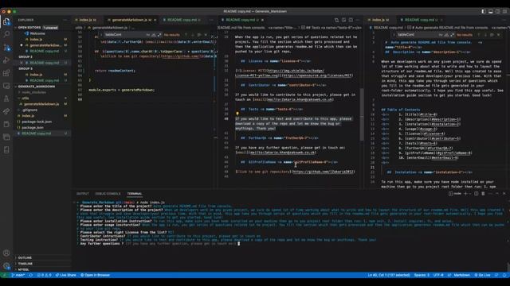Open remote window indicator in status bar
This screenshot has height=286, width=510.
4,275
